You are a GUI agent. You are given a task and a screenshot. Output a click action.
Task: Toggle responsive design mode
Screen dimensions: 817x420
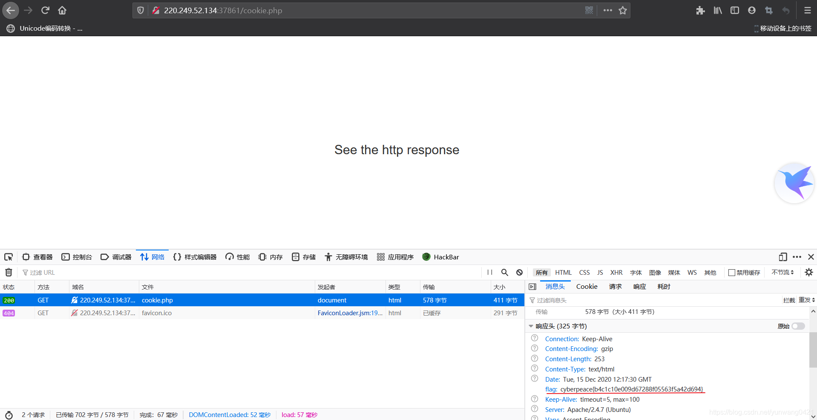[783, 257]
